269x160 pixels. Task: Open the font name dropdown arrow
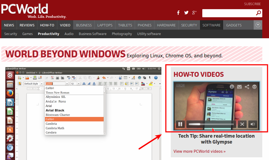tap(67, 84)
